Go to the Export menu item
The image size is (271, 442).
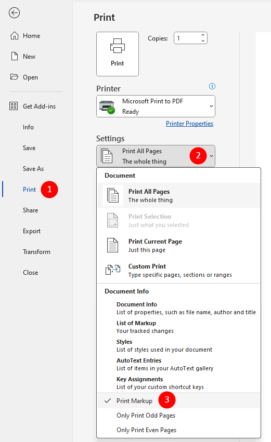point(32,231)
